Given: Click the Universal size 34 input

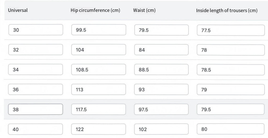Looking at the screenshot, I should coord(36,70).
